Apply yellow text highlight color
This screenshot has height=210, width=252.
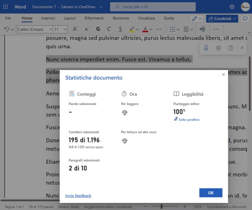(132, 29)
